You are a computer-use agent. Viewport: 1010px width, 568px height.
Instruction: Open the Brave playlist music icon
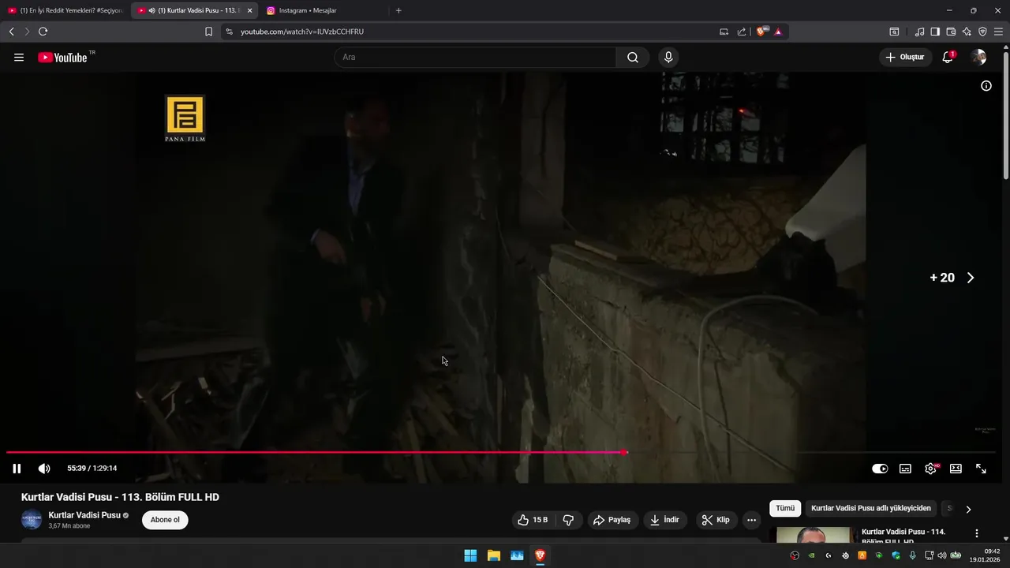pyautogui.click(x=919, y=32)
